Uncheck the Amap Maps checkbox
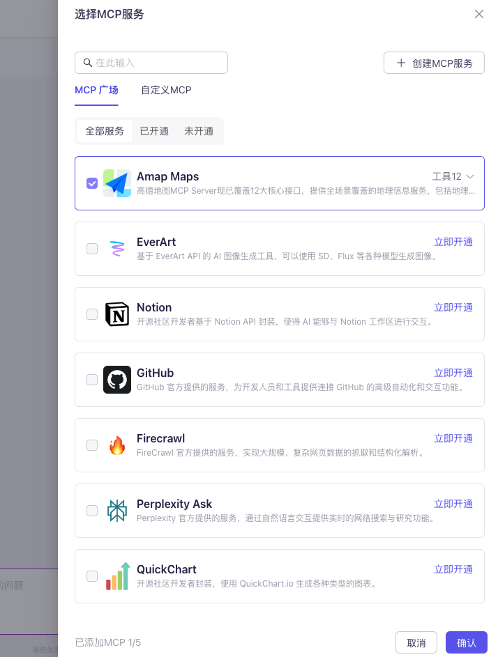 click(x=92, y=183)
